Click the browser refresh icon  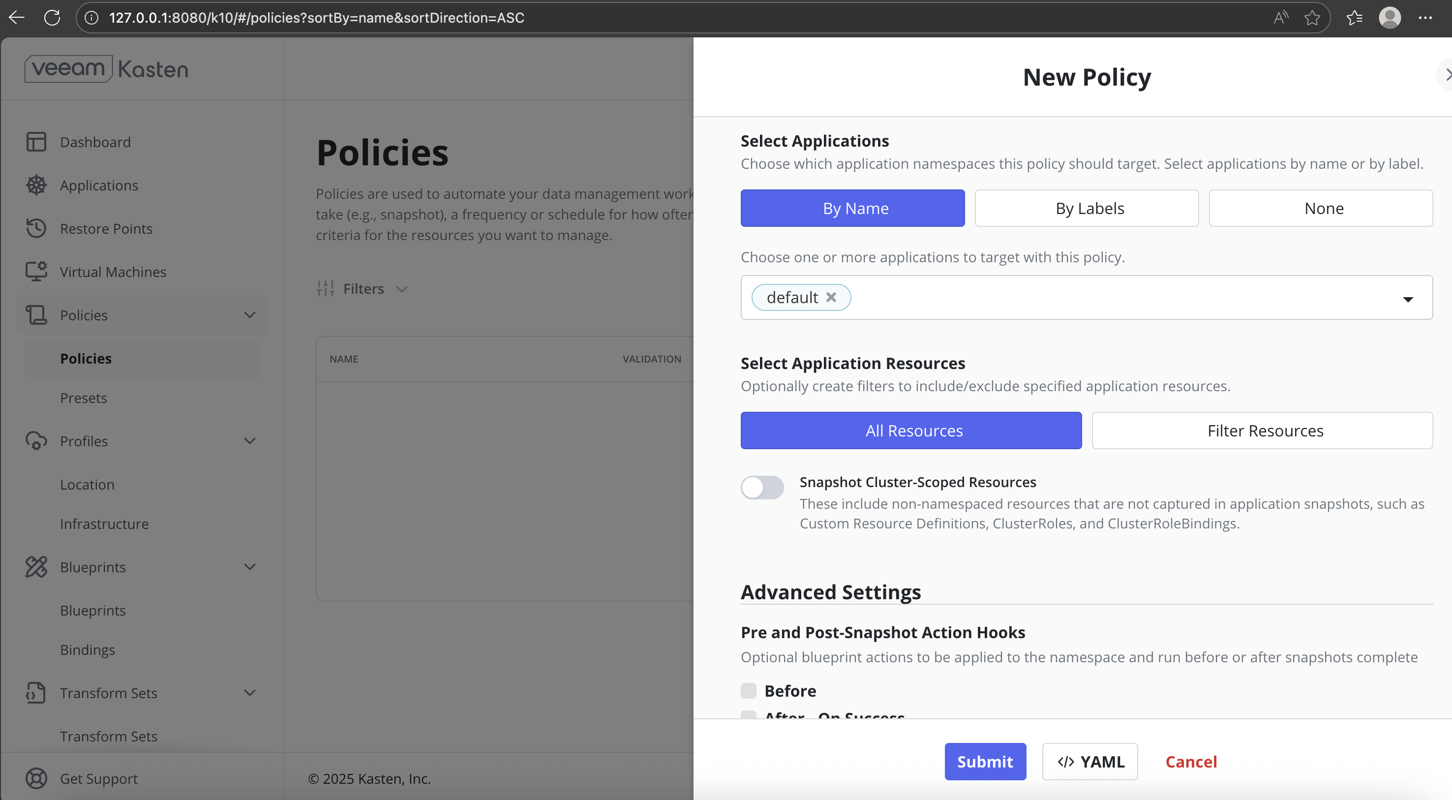(x=53, y=18)
